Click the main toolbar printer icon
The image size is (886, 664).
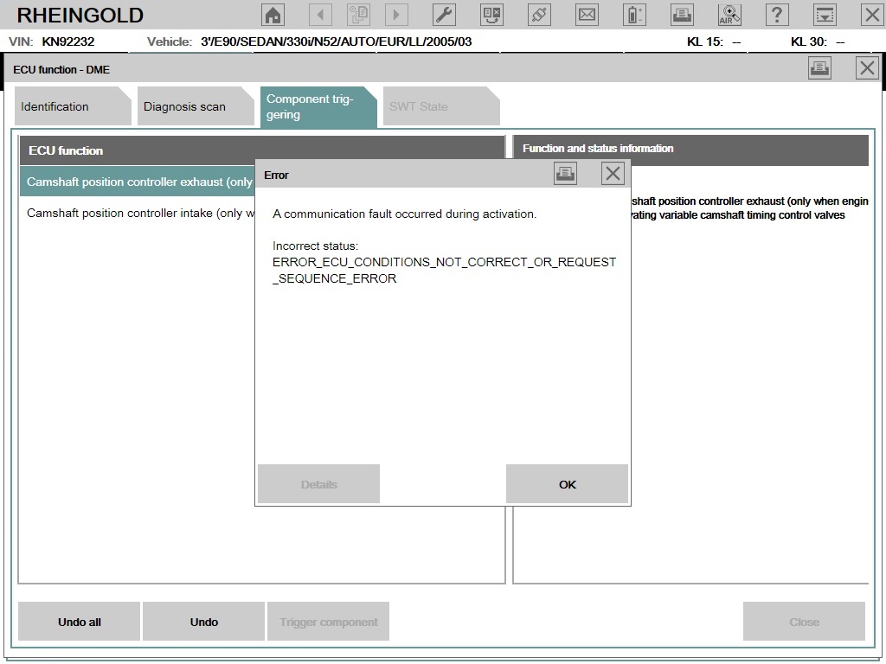coord(683,15)
